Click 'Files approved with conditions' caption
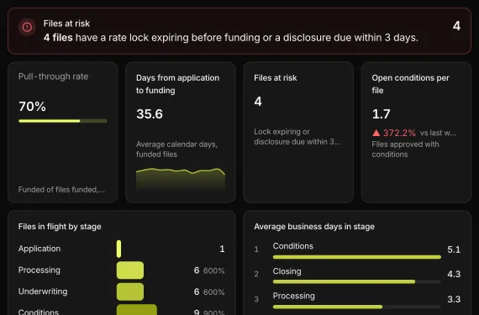This screenshot has height=315, width=479. coord(405,150)
